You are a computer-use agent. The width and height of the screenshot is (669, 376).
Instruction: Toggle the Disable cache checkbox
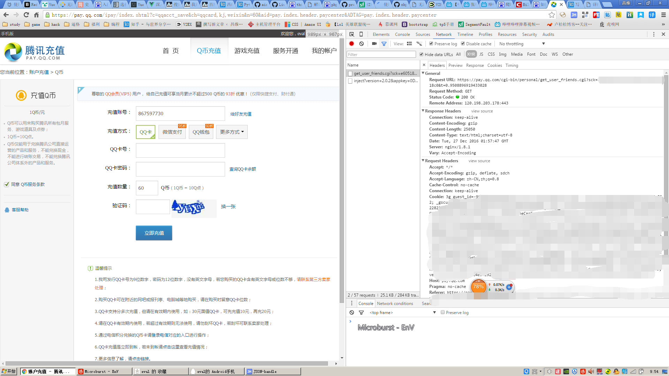(x=463, y=44)
